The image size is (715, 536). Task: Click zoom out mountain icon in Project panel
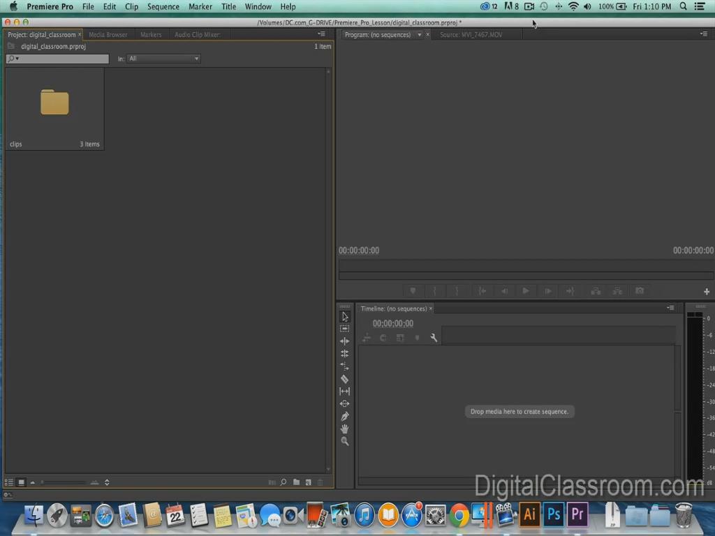point(33,482)
